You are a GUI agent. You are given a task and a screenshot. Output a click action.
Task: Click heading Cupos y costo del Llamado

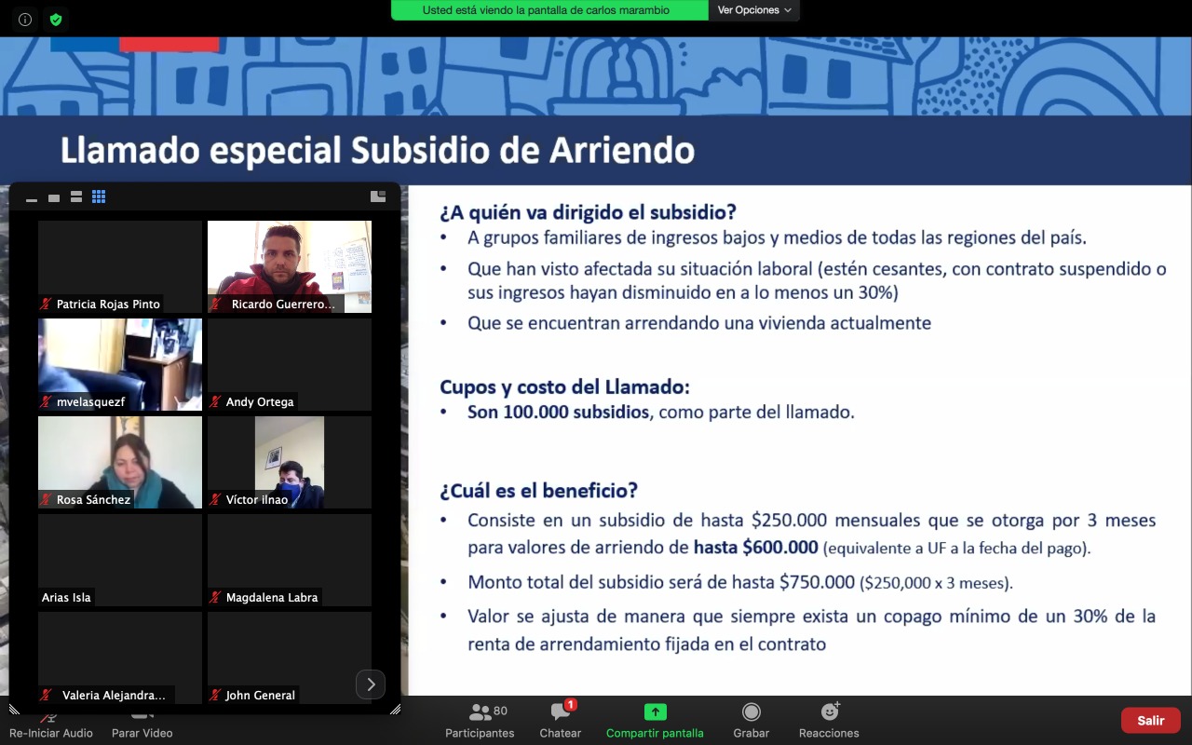[x=564, y=386]
